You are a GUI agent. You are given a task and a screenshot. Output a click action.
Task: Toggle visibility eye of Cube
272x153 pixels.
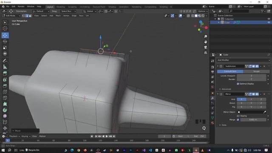tap(269, 23)
